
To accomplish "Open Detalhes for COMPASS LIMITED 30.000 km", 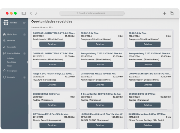I will coord(148,85).
